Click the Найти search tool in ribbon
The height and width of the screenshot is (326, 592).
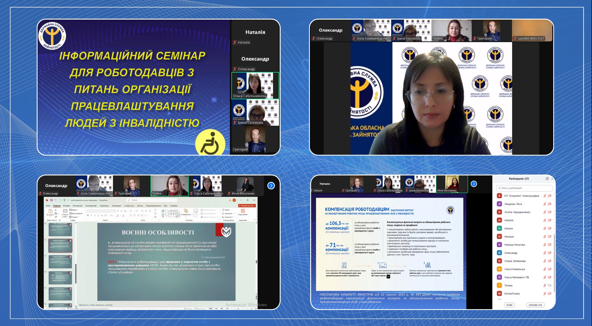pyautogui.click(x=226, y=210)
